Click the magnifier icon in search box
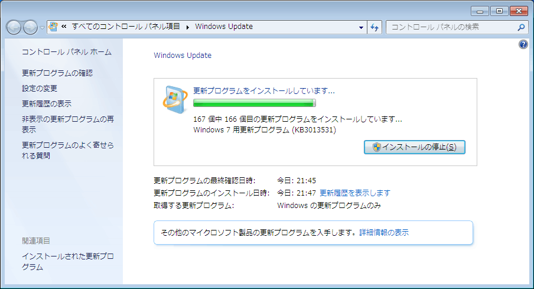The width and height of the screenshot is (534, 289). pyautogui.click(x=521, y=27)
